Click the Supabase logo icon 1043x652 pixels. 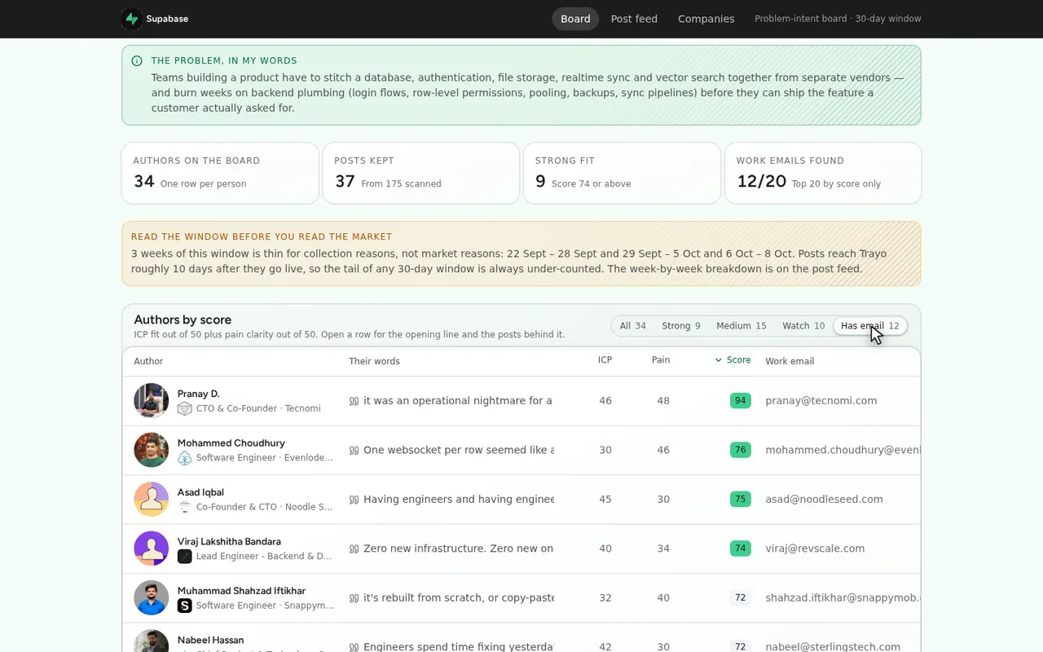[132, 19]
